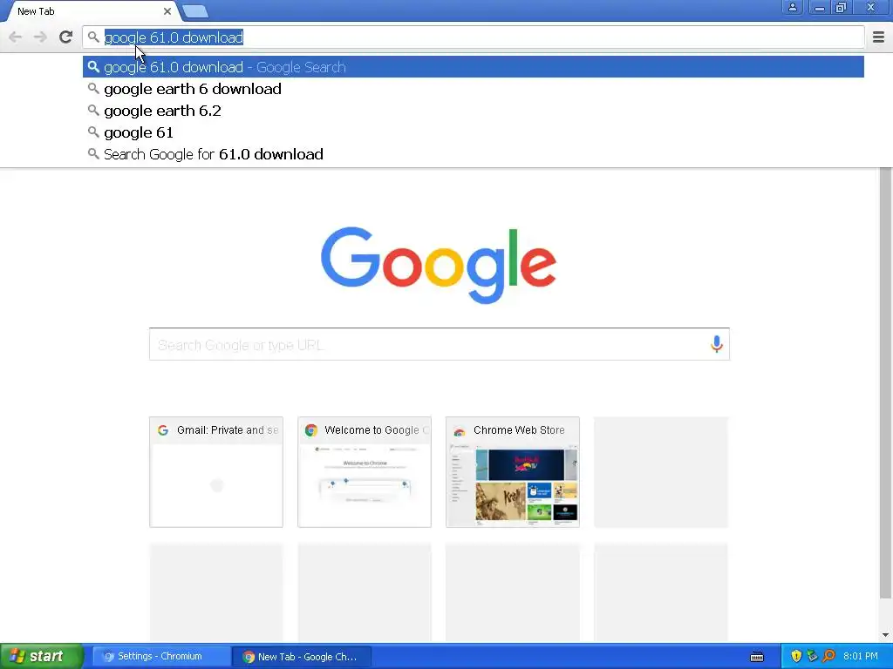Choose suggestion google earth 6.2

pyautogui.click(x=474, y=111)
